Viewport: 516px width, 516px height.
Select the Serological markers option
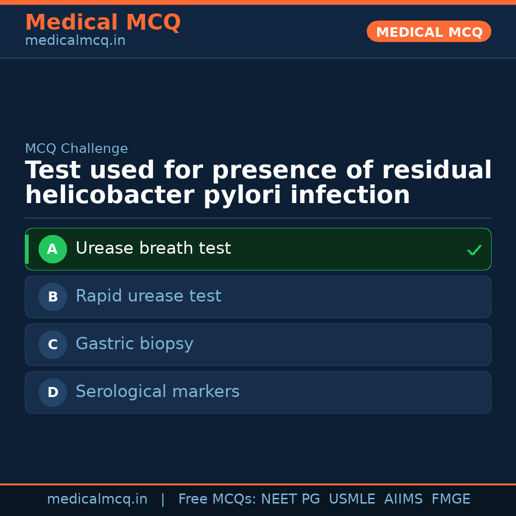coord(157,392)
